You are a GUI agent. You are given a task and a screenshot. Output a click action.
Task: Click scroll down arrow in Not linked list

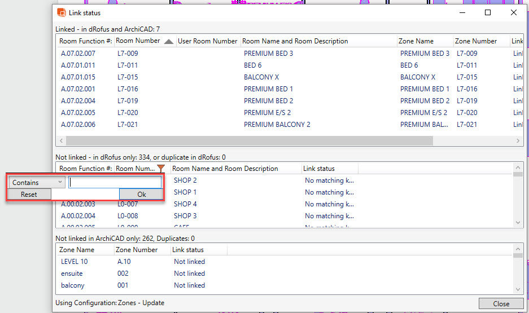pos(518,223)
